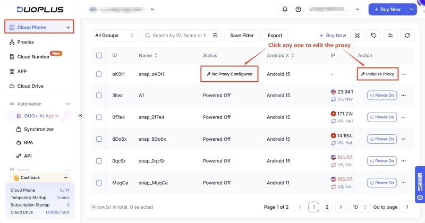Image resolution: width=425 pixels, height=223 pixels.
Task: Click No Proxy Configured status badge
Action: click(229, 74)
